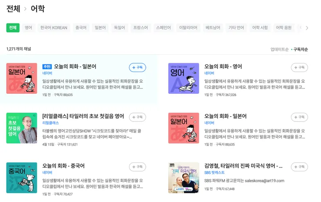Open the purple 영어 channel thumbnail

pos(183,78)
